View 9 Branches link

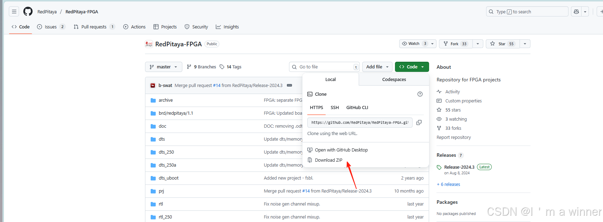[201, 67]
